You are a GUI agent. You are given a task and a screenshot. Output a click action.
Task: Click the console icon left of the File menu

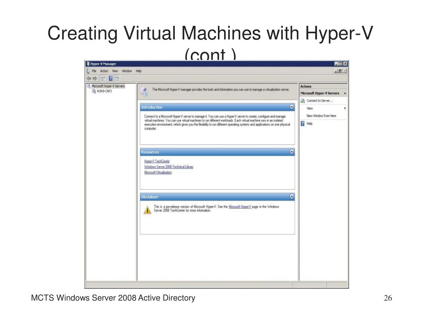point(88,71)
